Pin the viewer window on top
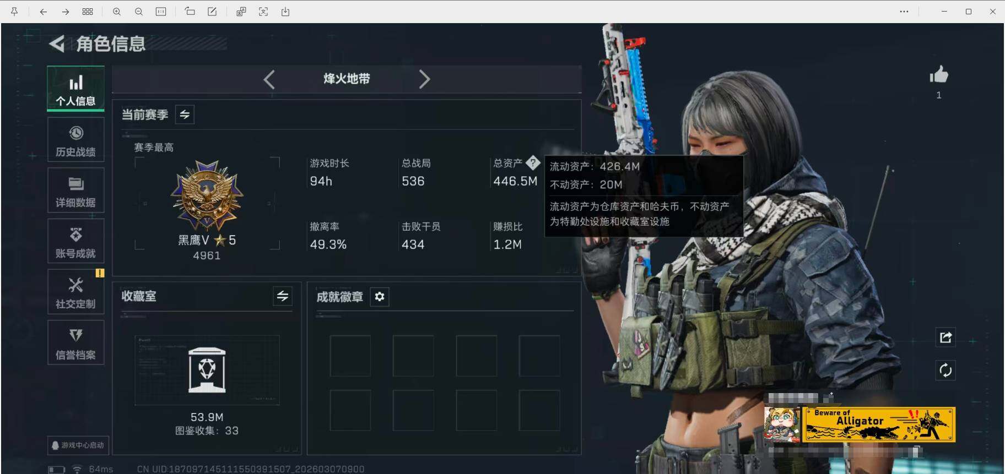This screenshot has width=1005, height=474. click(x=14, y=12)
